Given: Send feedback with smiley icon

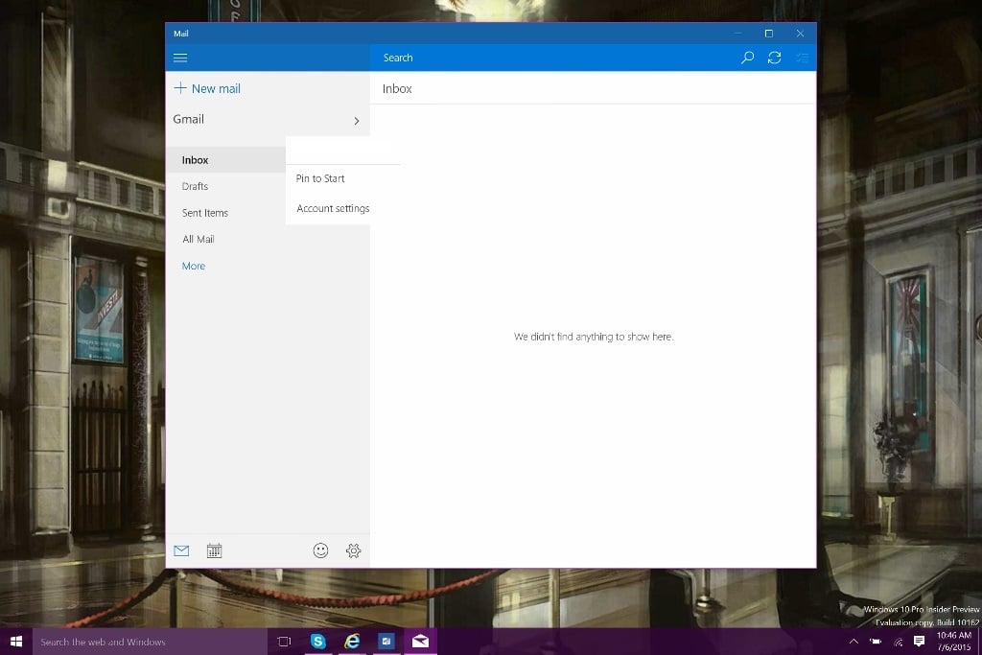Looking at the screenshot, I should [x=320, y=550].
